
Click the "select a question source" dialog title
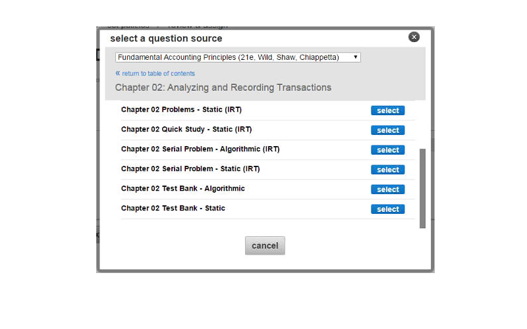point(166,39)
